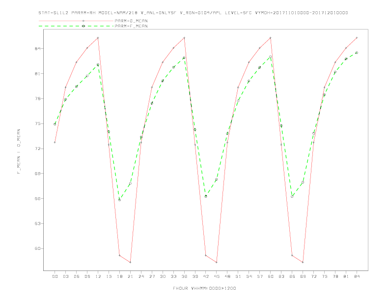Click forecast hour label 18 on x-axis
The image size is (389, 301).
pos(119,276)
